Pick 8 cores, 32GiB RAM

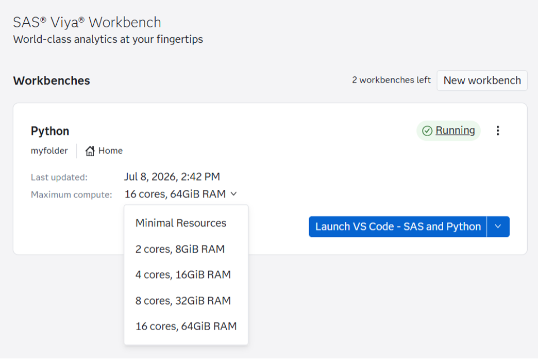(x=186, y=301)
